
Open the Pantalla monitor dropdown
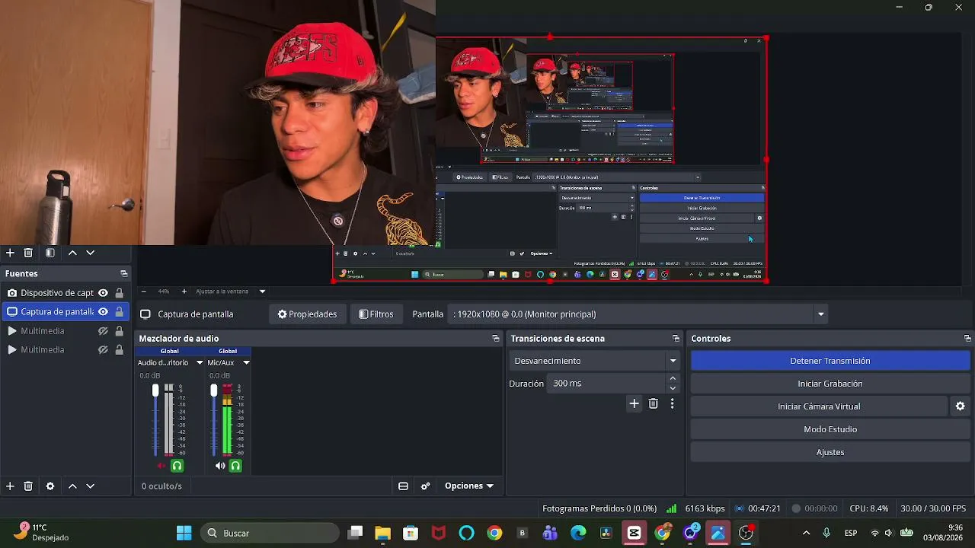(821, 314)
